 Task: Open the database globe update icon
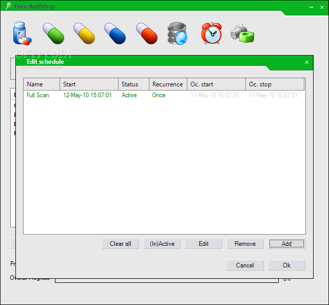pyautogui.click(x=178, y=33)
